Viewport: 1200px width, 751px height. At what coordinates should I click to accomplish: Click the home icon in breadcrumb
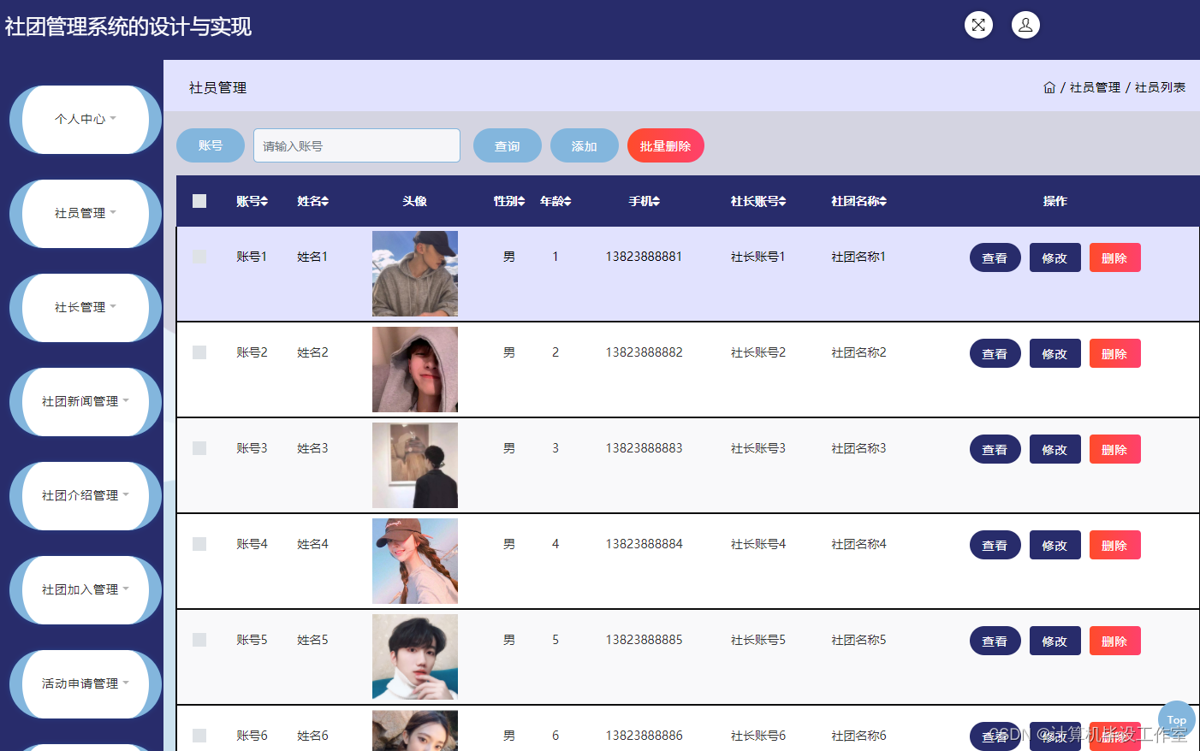point(1049,87)
